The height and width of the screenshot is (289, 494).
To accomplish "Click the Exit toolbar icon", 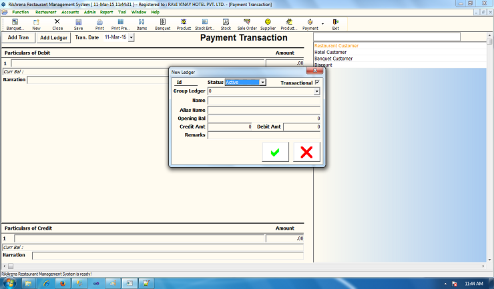I will [x=335, y=25].
